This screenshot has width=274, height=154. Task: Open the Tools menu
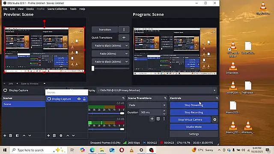[73, 9]
